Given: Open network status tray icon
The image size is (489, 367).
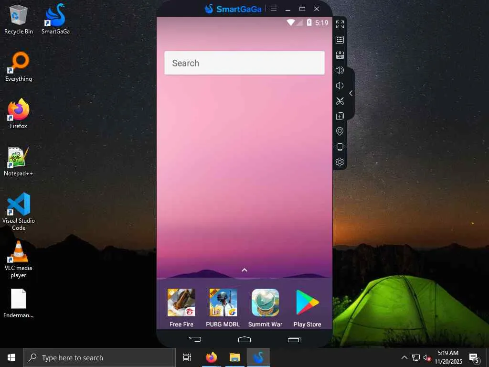Looking at the screenshot, I should click(x=416, y=357).
